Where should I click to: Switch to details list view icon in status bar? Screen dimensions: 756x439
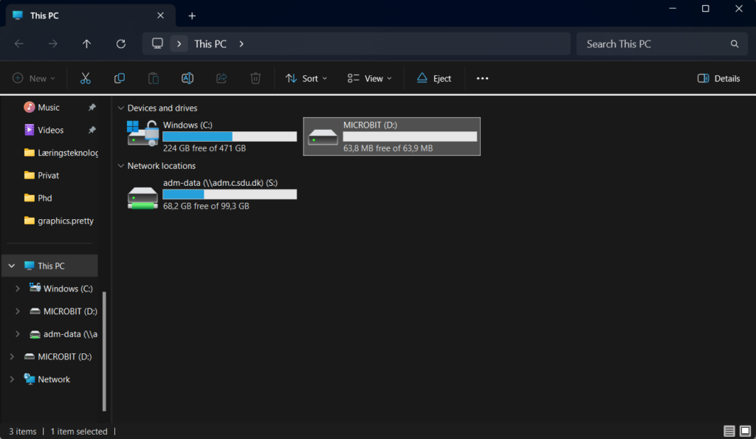tap(729, 431)
